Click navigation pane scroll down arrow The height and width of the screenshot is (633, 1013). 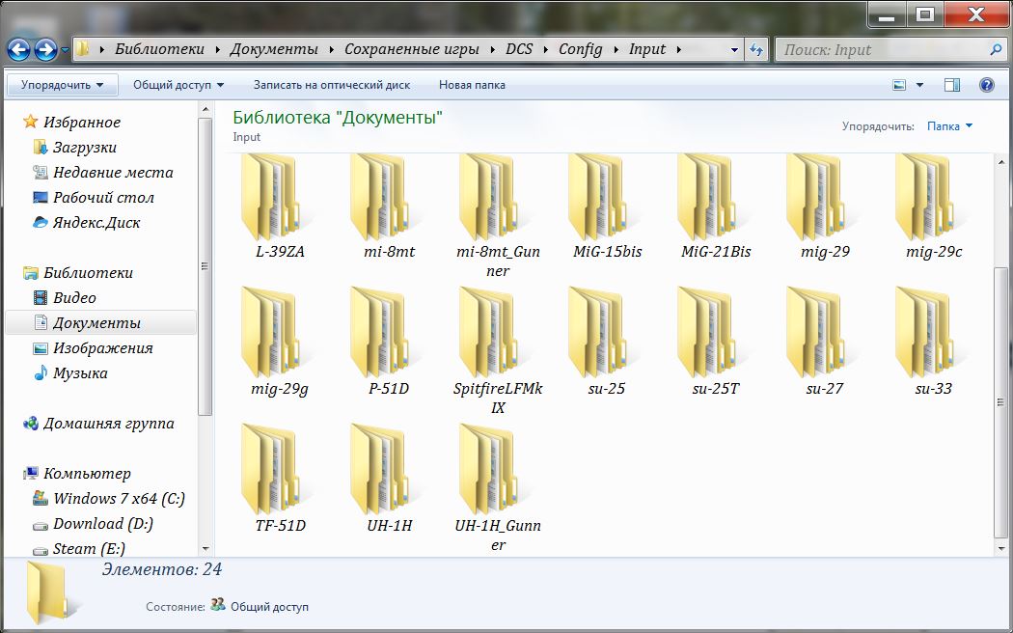[205, 549]
